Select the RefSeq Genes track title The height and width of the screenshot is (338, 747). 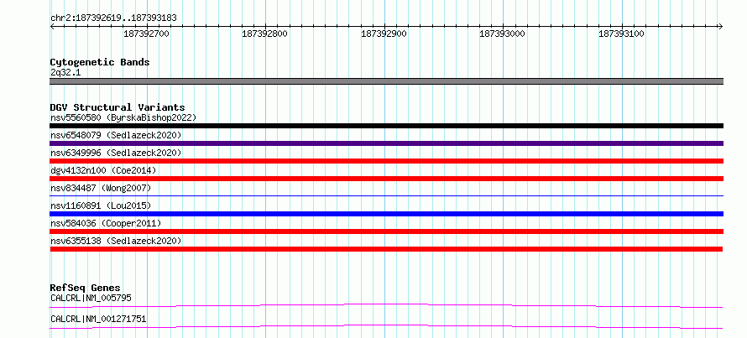(85, 288)
